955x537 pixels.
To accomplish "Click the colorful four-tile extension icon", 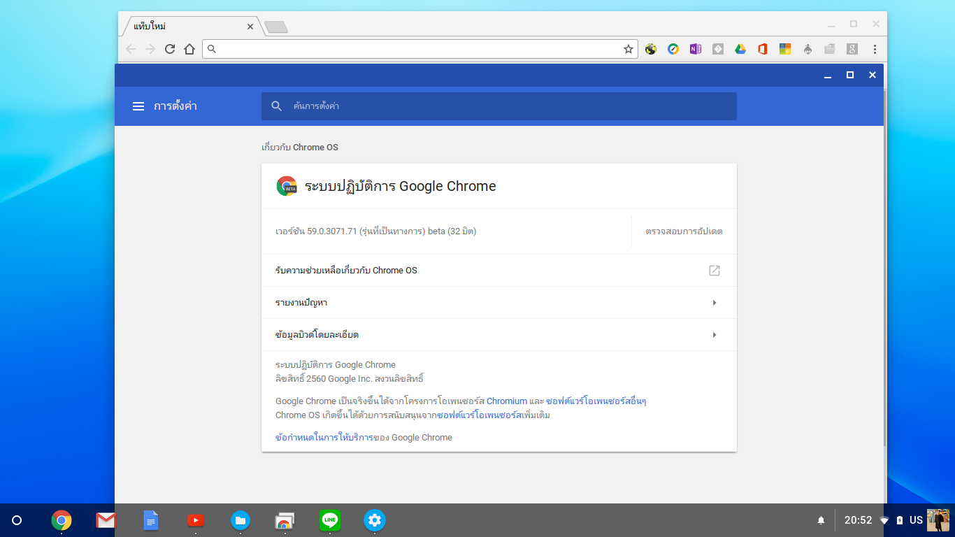I will (785, 49).
